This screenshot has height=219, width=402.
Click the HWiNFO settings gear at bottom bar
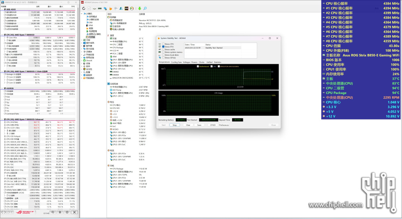click(x=67, y=212)
